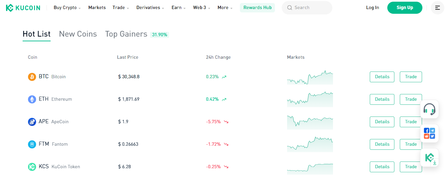Switch to the Top Gainers tab
The height and width of the screenshot is (183, 445).
(126, 34)
